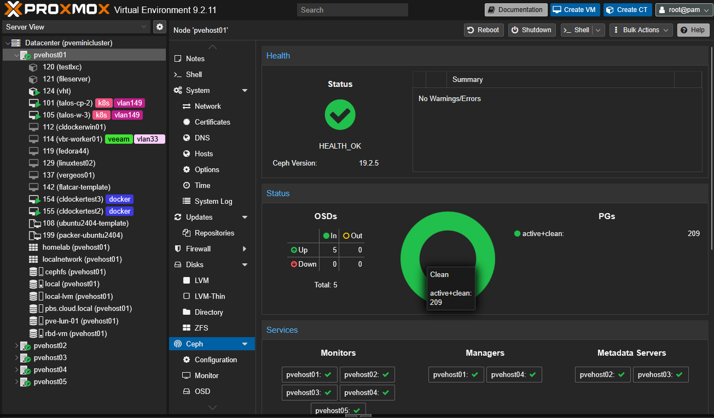Click the VM icon for 101 (talos-cp-2)
Viewport: 714px width, 418px height.
point(34,103)
